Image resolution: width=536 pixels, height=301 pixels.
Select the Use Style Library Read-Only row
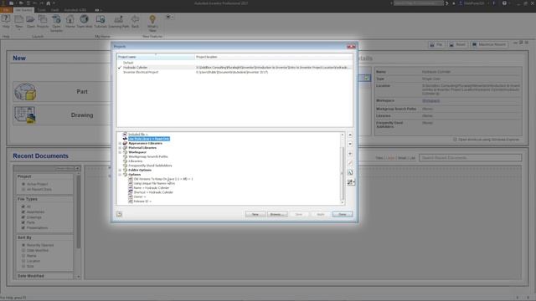149,139
